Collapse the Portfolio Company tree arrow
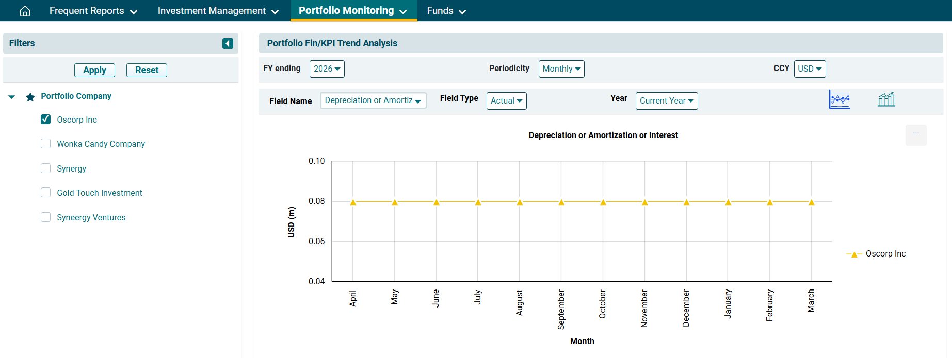952x358 pixels. tap(12, 97)
